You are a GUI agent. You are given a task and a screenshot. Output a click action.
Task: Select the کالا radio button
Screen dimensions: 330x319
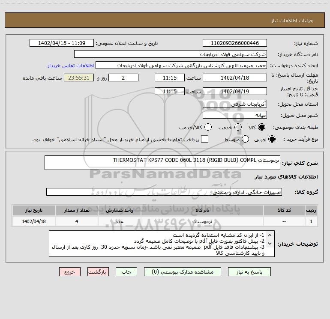[x=261, y=128]
